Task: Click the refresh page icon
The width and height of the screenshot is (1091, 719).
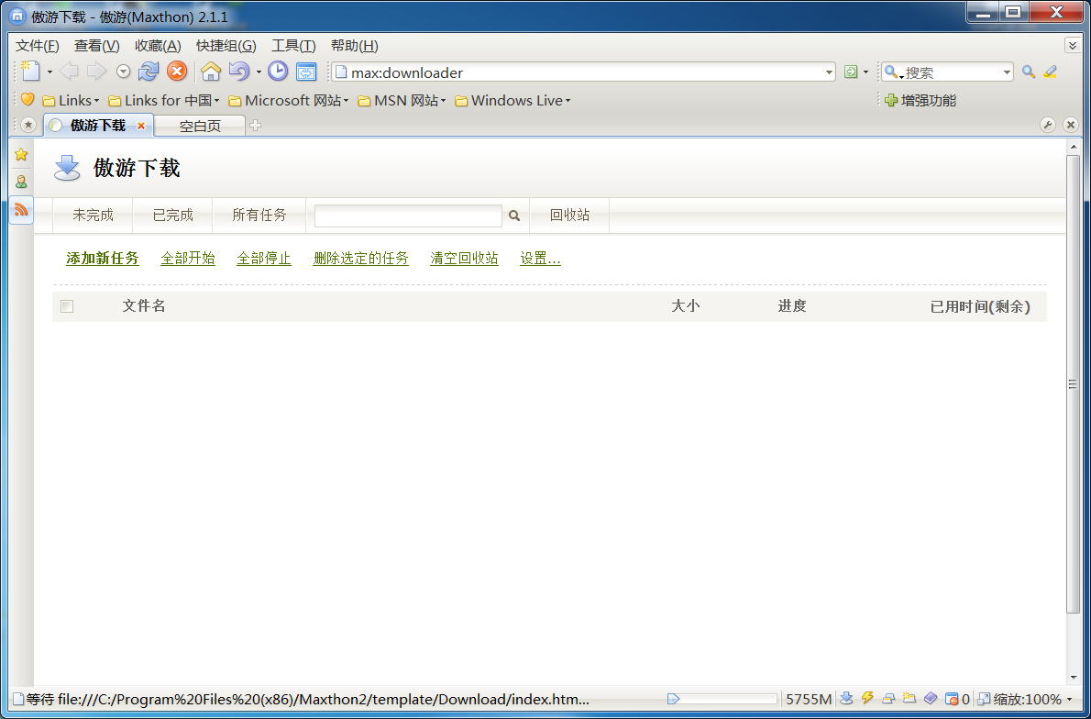Action: click(x=149, y=72)
